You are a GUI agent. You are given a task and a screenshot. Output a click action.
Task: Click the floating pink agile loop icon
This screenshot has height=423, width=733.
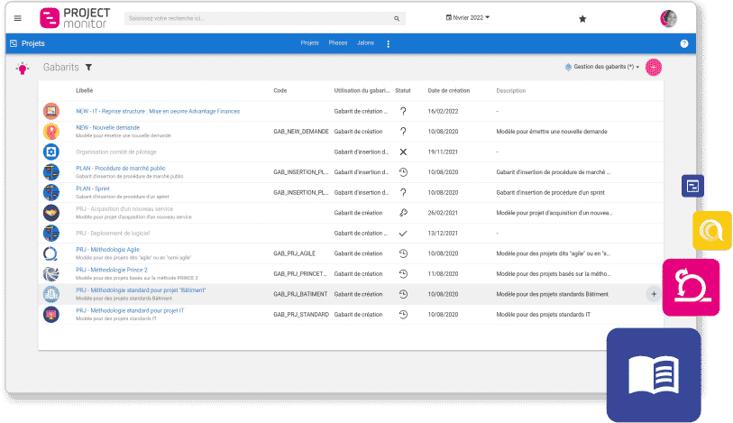pyautogui.click(x=691, y=288)
